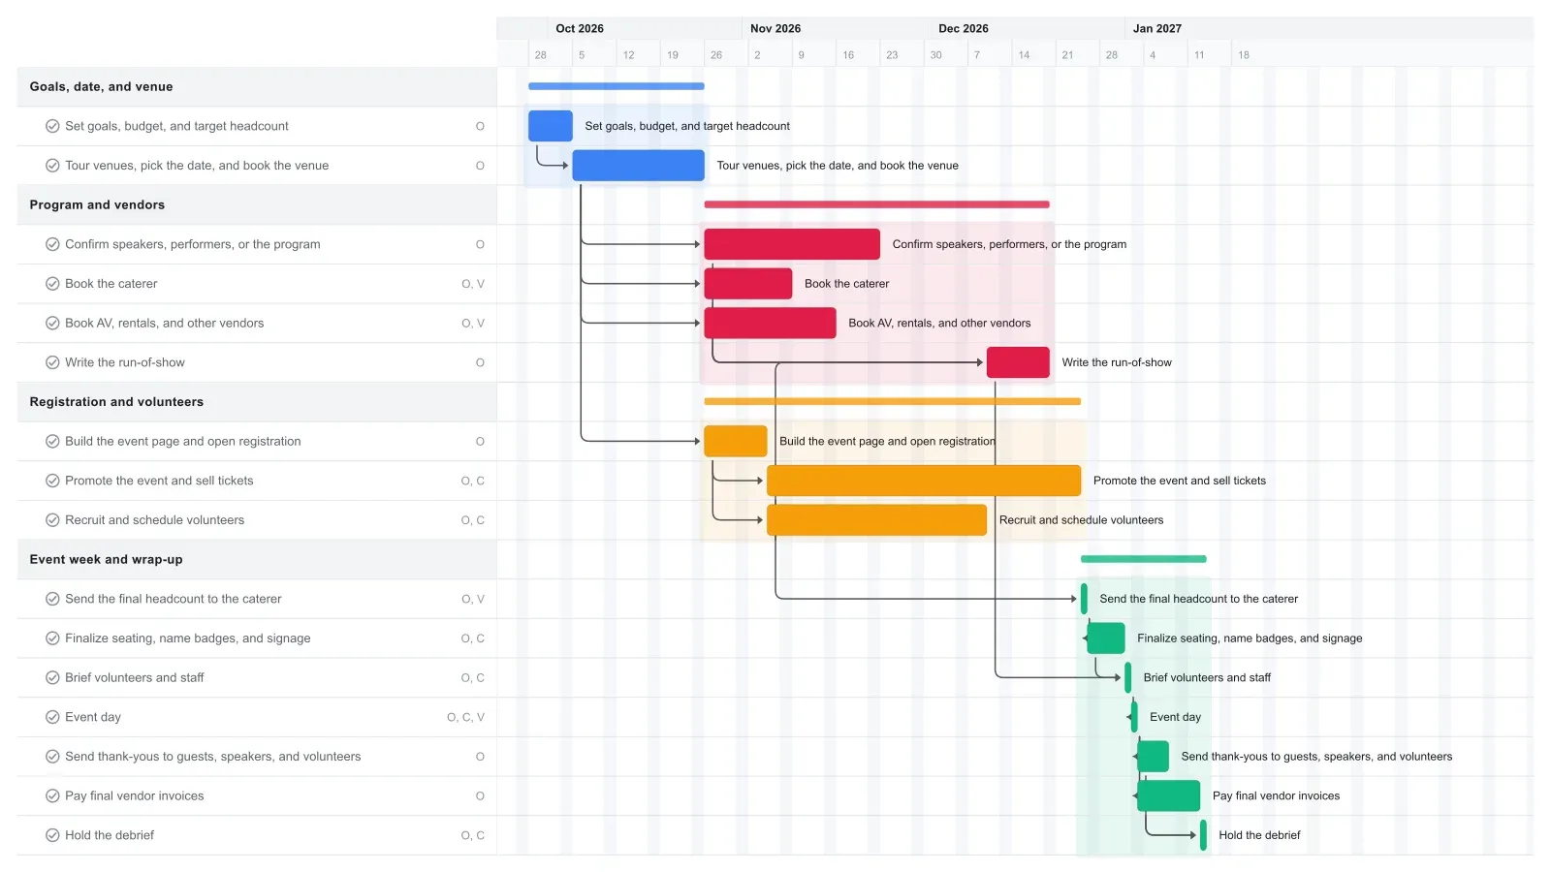Toggle check circle for Hold the debrief
Viewport: 1551px width, 872px height.
pos(52,835)
